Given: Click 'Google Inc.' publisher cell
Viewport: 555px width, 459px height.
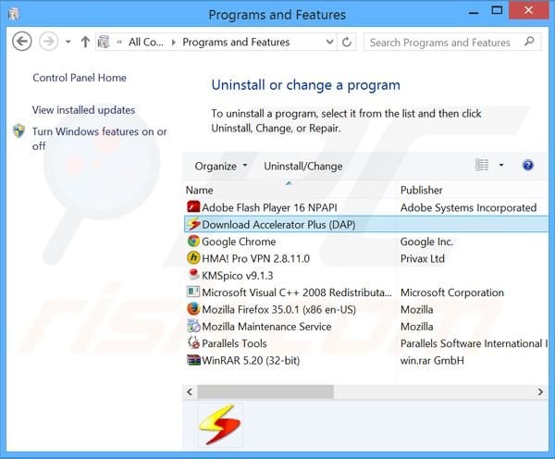Looking at the screenshot, I should pos(426,242).
